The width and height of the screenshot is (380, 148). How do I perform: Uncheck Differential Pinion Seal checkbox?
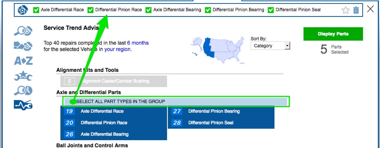click(x=271, y=10)
